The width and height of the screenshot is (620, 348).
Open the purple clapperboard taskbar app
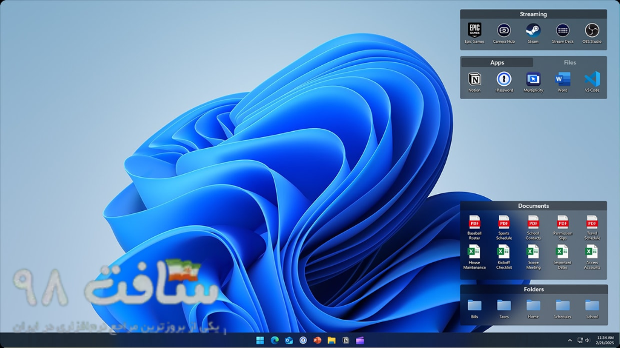click(360, 340)
